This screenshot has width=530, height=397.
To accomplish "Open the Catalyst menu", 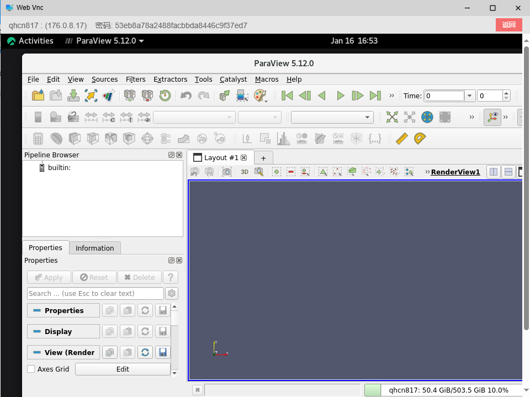I will tap(233, 79).
